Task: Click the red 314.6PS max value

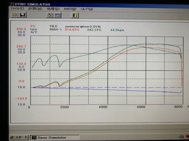Action: (72, 30)
